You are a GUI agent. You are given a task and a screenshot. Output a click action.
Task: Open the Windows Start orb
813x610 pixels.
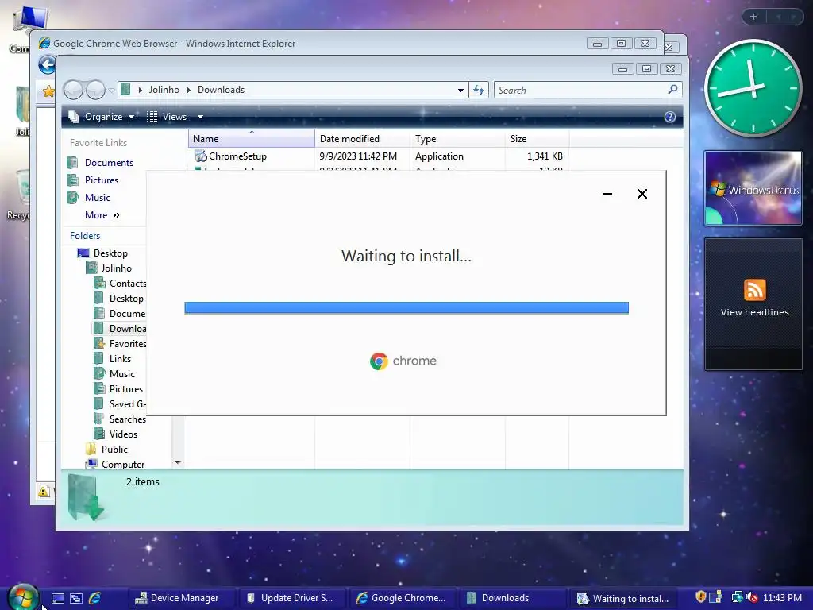23,597
